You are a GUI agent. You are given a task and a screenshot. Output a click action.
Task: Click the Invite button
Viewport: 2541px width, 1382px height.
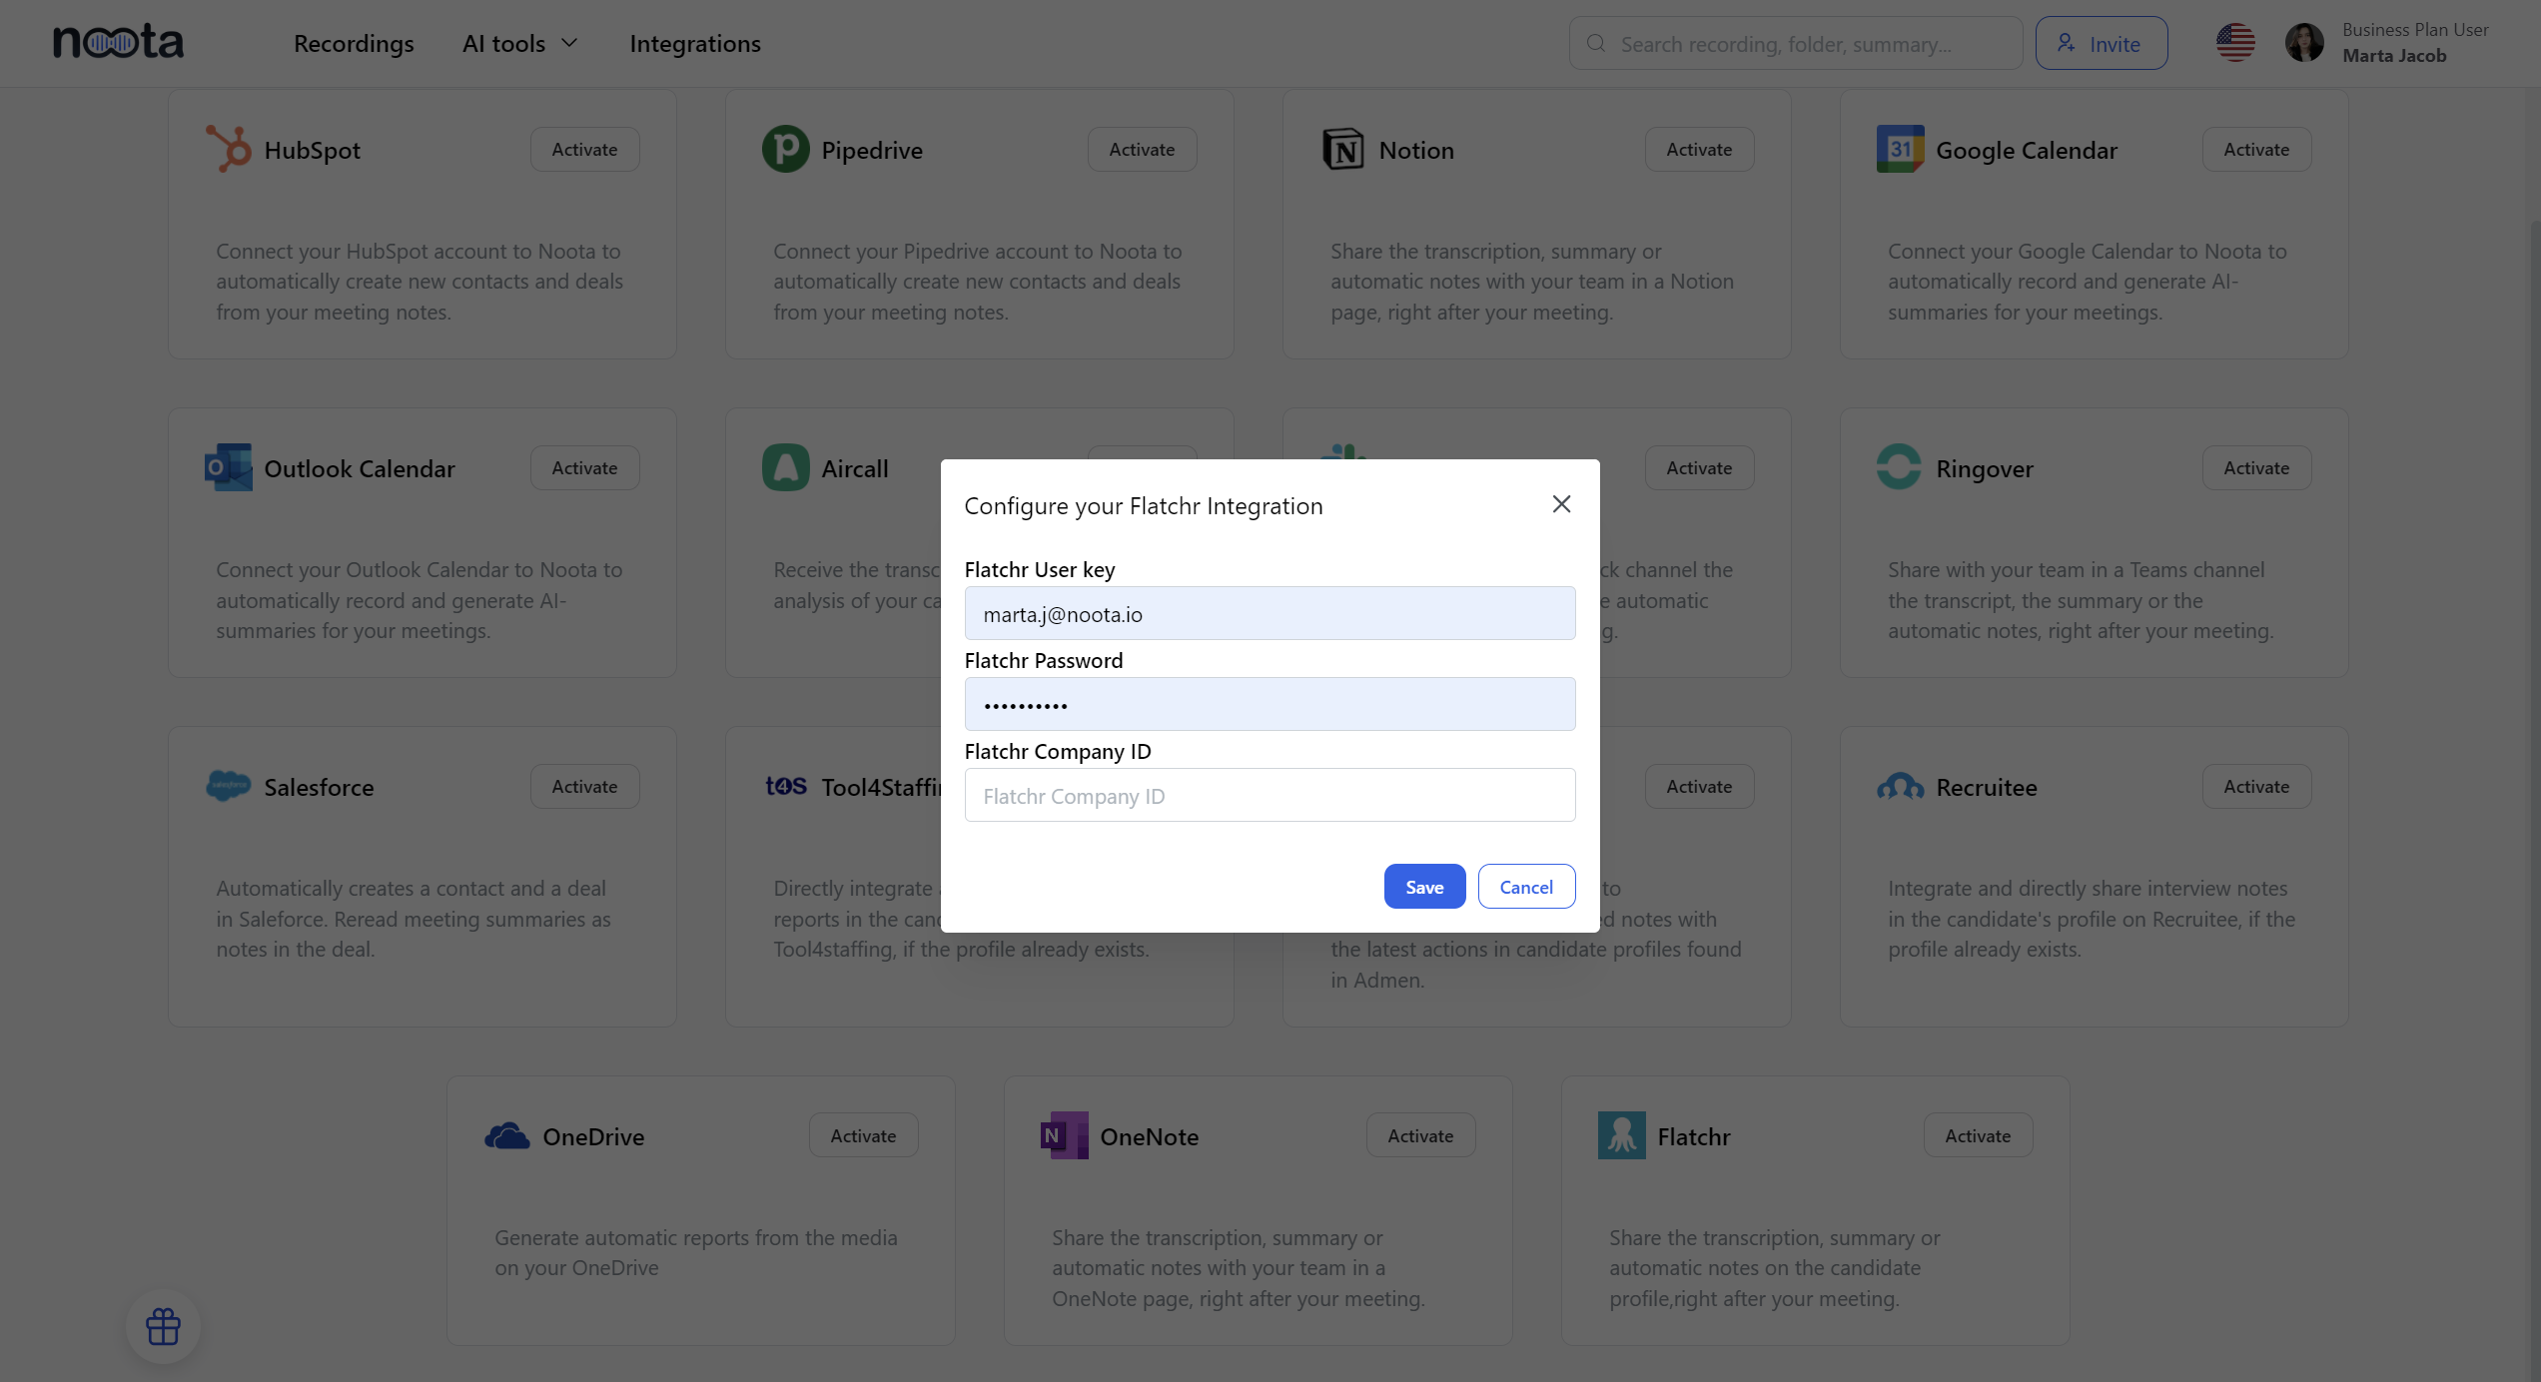(2102, 44)
